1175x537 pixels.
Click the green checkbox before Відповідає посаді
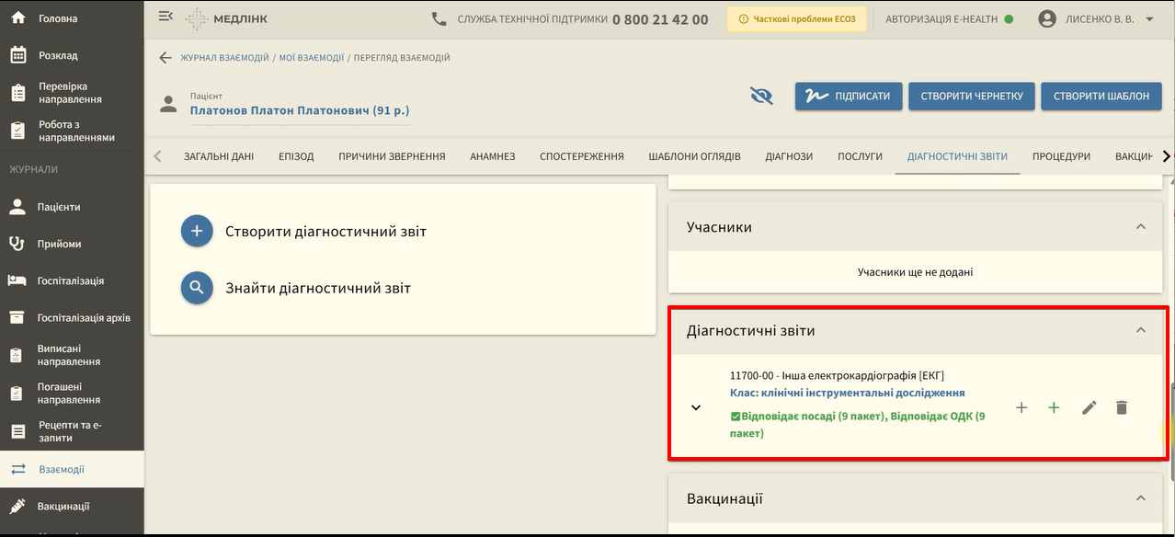pos(735,417)
